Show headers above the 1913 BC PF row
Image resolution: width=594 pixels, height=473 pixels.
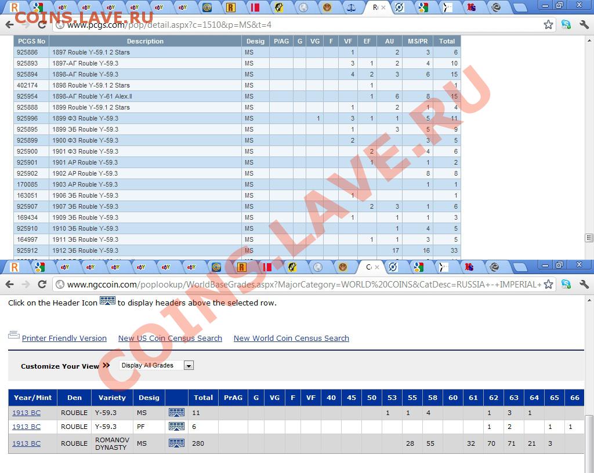click(176, 427)
